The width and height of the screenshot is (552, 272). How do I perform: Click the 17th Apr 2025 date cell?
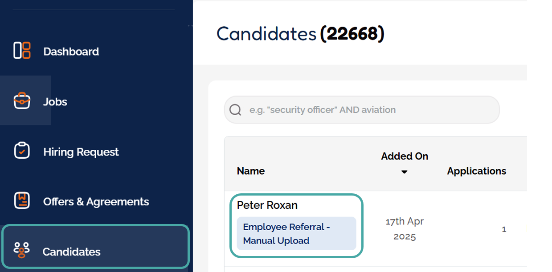pos(405,228)
